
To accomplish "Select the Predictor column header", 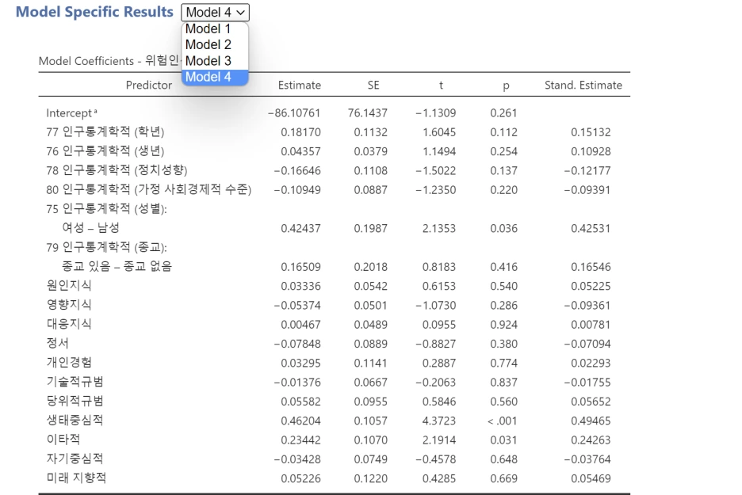I will pyautogui.click(x=148, y=86).
